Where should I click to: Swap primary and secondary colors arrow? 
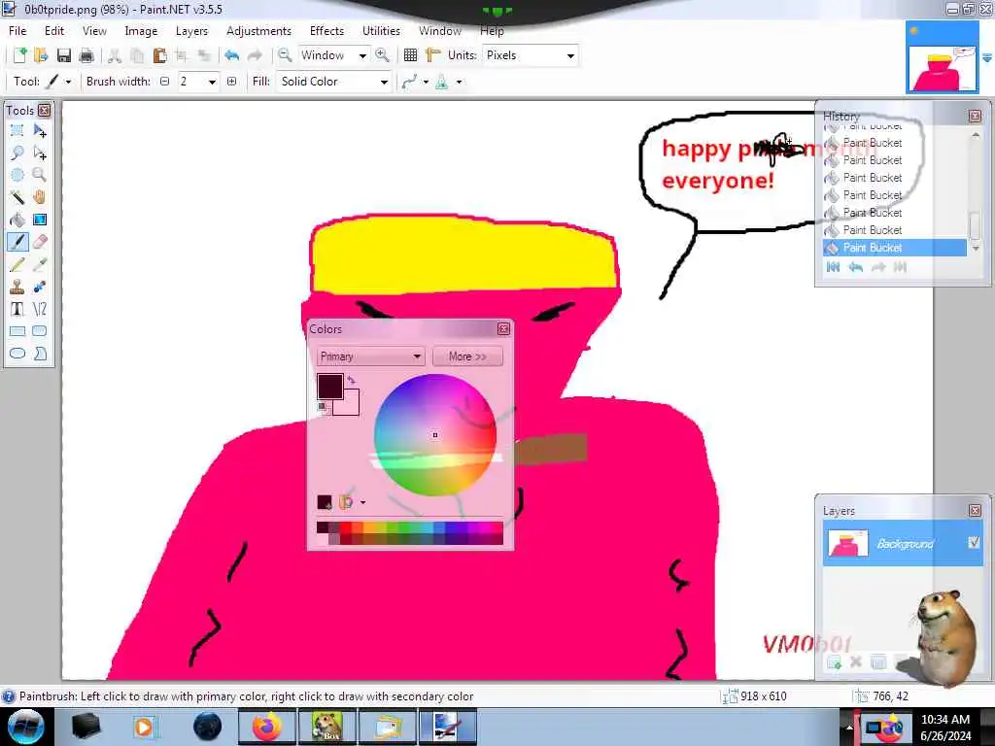tap(352, 381)
